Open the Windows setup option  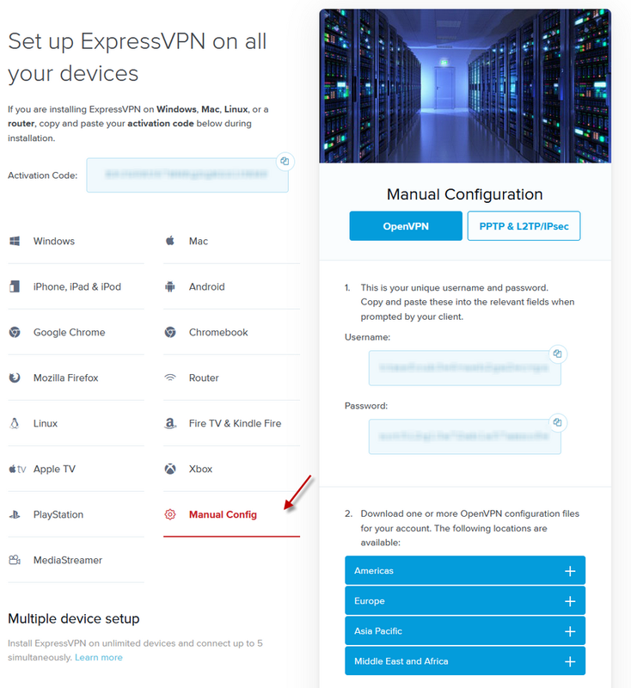coord(76,242)
